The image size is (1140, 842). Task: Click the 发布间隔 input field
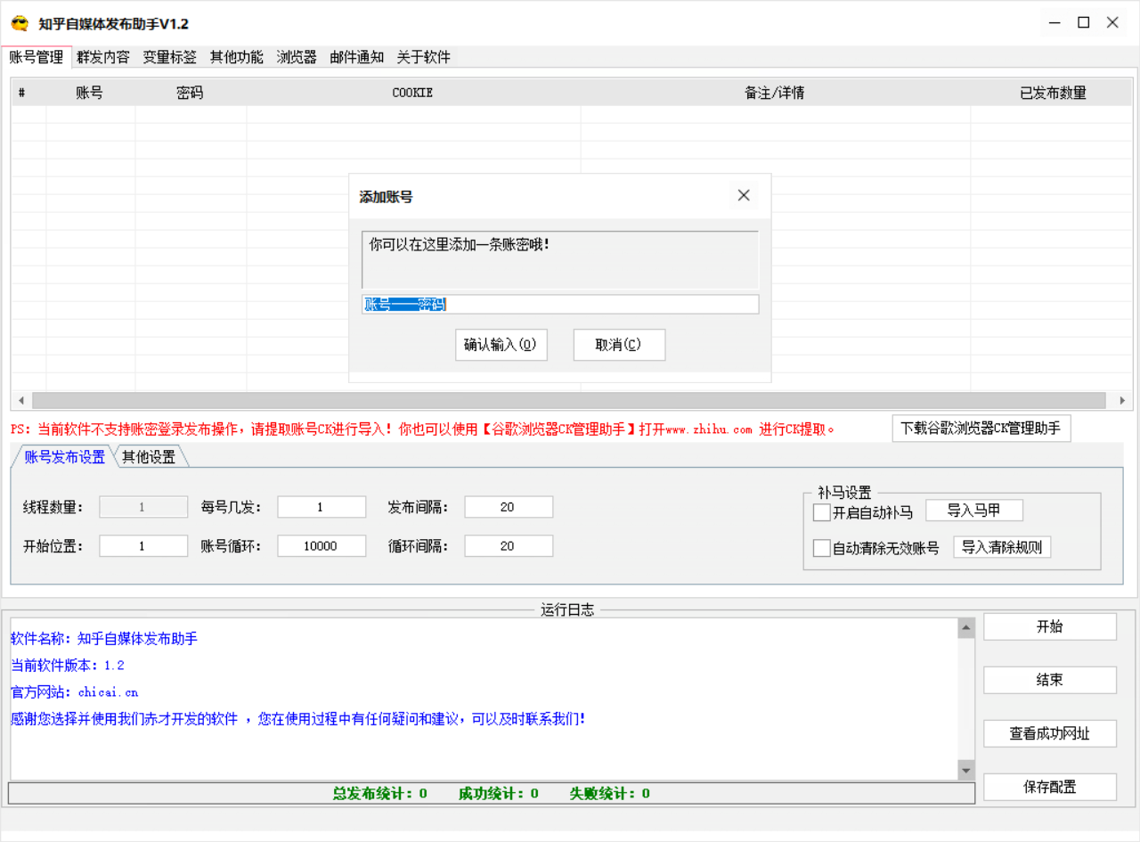(509, 507)
